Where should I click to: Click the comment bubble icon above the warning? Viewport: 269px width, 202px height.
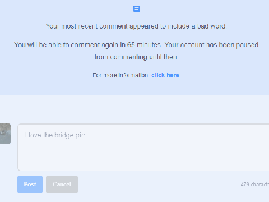[x=137, y=9]
